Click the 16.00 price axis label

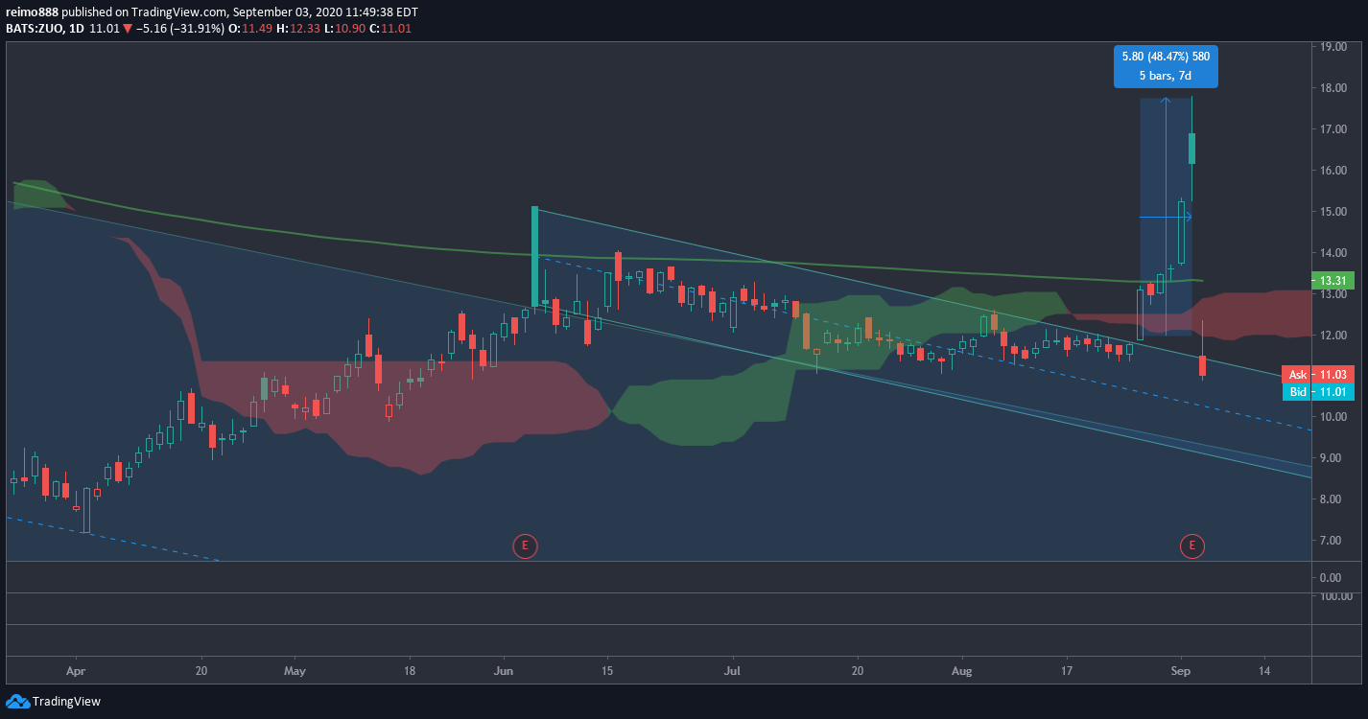coord(1334,171)
